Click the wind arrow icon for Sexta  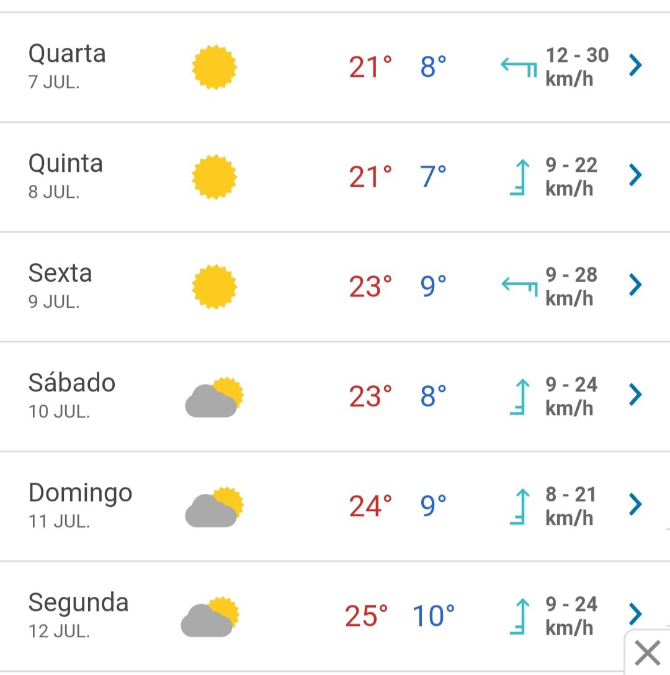tap(520, 287)
